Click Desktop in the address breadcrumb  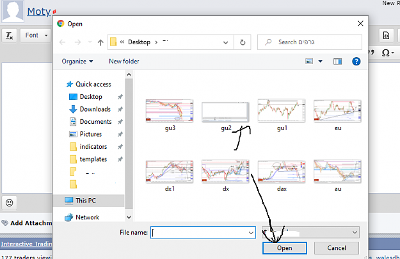(x=139, y=42)
